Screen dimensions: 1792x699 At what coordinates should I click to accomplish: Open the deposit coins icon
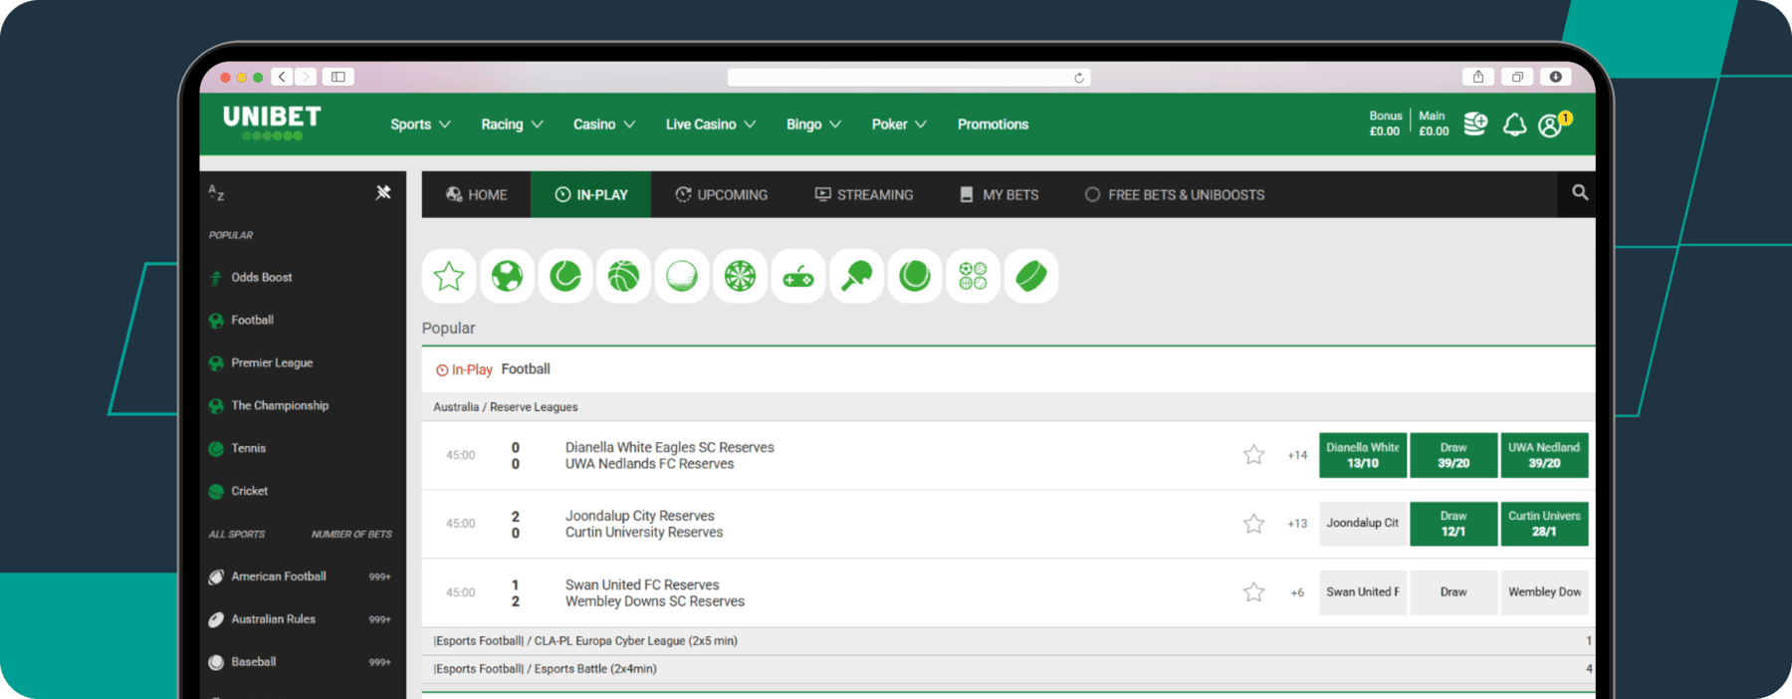coord(1475,124)
